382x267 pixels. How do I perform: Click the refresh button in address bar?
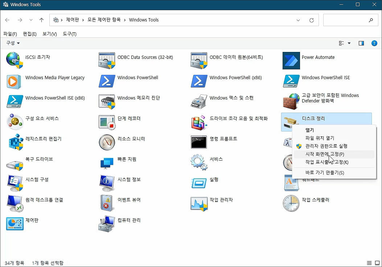click(x=311, y=20)
